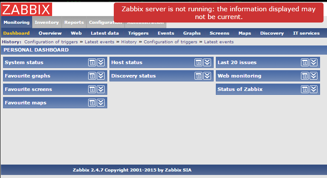The height and width of the screenshot is (178, 327).
Task: Open the System status widget menu icon
Action: (92, 62)
